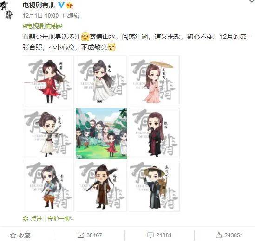Expand the post options chevron at top right
The height and width of the screenshot is (241, 255).
point(252,1)
